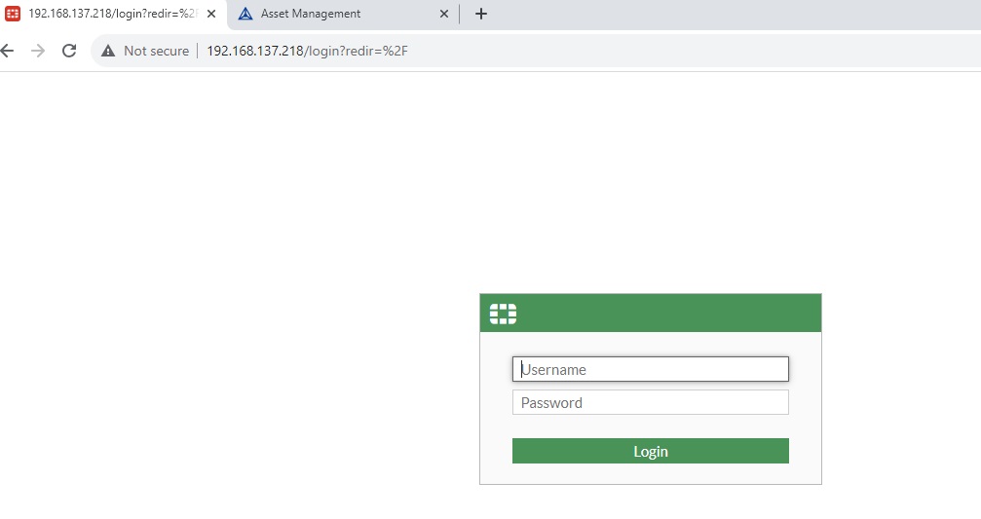
Task: Click blank login panel area below Login button
Action: [650, 473]
